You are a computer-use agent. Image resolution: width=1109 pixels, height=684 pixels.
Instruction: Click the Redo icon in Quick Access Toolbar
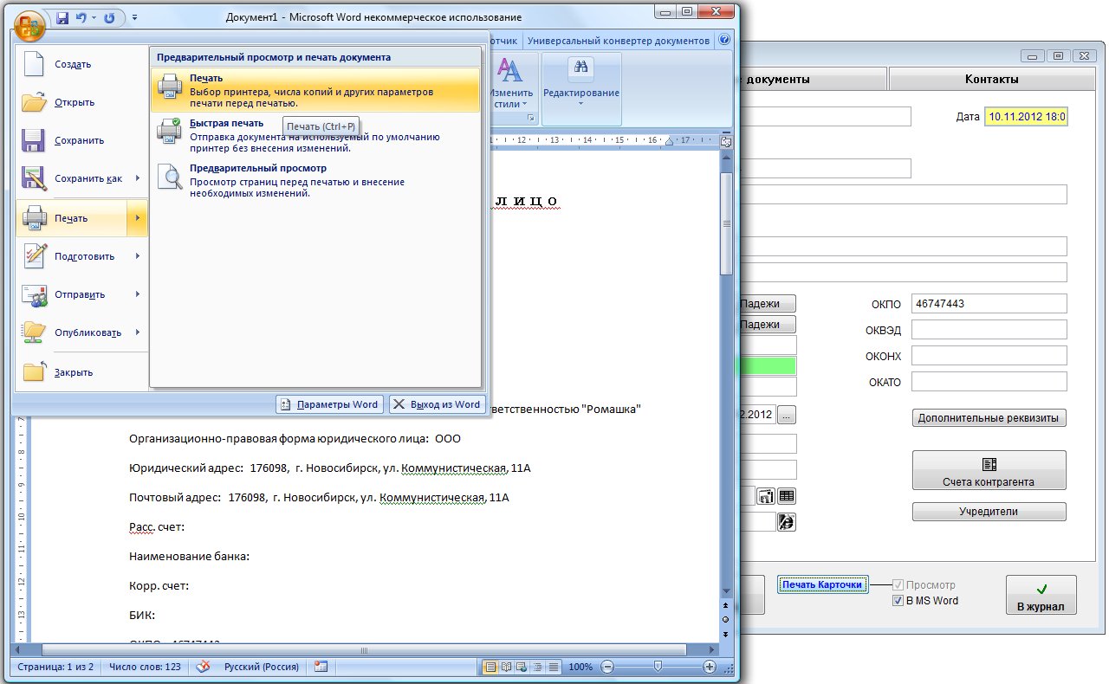point(109,17)
